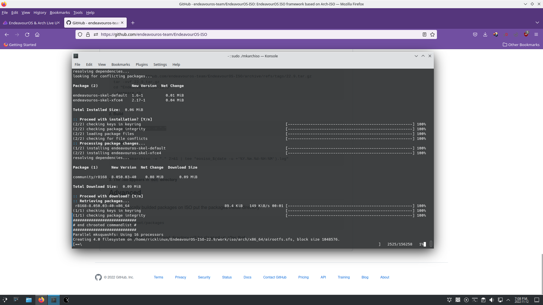The height and width of the screenshot is (305, 543).
Task: Open the Firefox downloads panel
Action: click(x=485, y=34)
